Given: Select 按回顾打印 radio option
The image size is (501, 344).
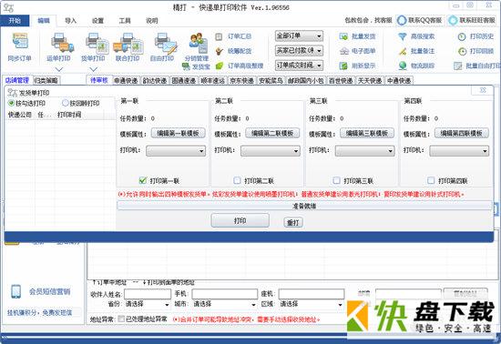Looking at the screenshot, I should coord(66,103).
